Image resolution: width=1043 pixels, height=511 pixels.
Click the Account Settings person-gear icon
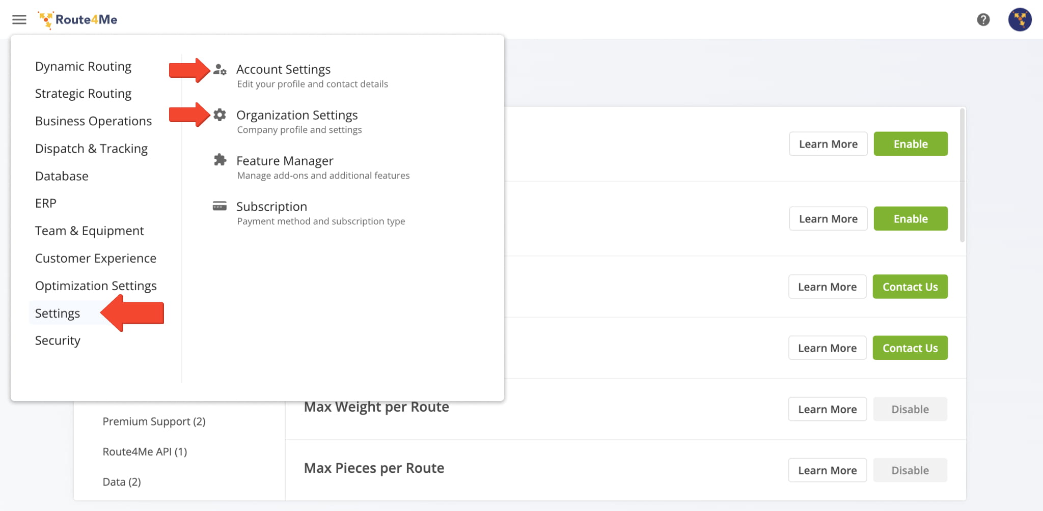click(219, 69)
